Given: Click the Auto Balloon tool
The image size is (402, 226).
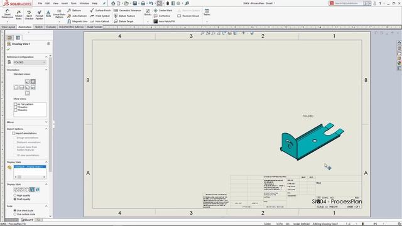Looking at the screenshot, I should click(x=77, y=16).
